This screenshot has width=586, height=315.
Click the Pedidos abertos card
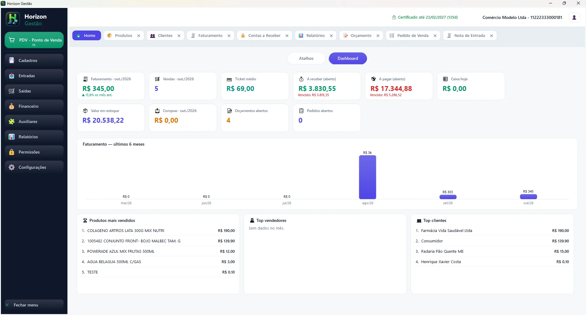(x=327, y=118)
